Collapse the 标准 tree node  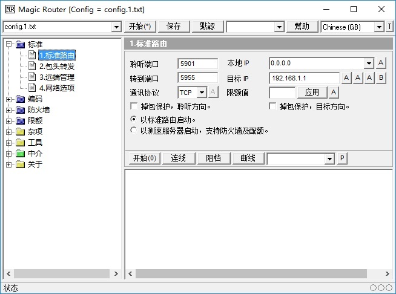[9, 44]
